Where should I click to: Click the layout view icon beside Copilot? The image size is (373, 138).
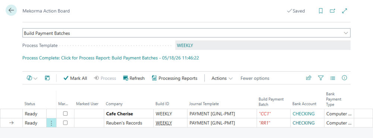click(47, 78)
